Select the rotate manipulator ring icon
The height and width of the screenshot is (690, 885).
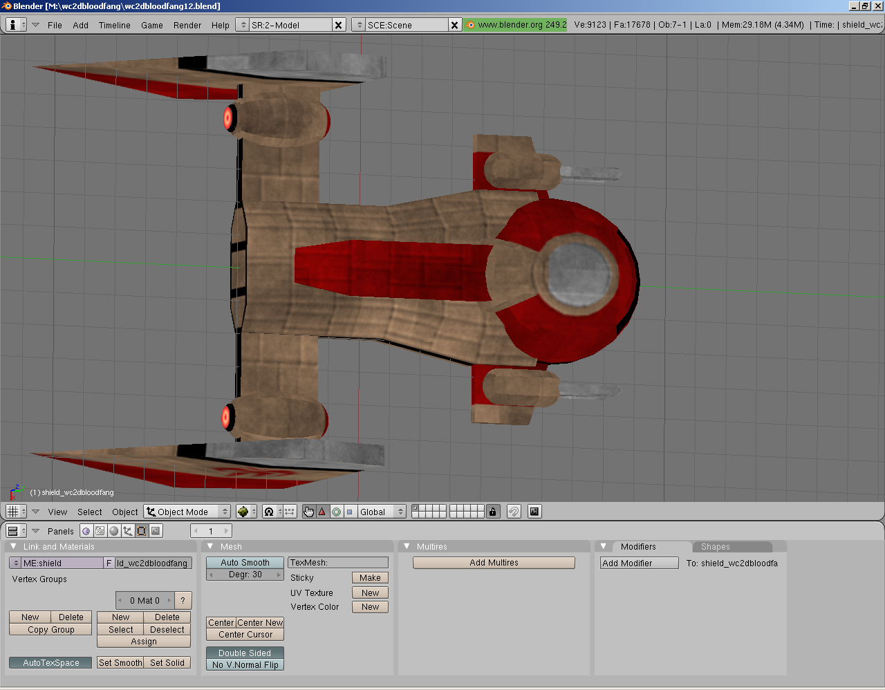[x=336, y=512]
